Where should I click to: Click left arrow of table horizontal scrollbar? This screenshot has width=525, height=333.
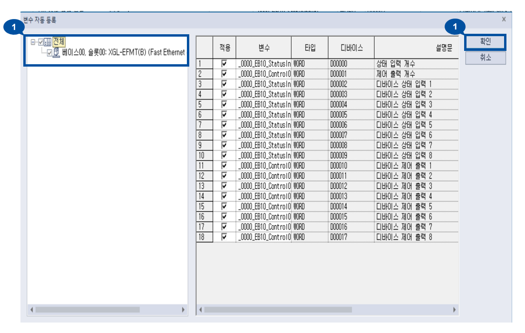coord(201,310)
